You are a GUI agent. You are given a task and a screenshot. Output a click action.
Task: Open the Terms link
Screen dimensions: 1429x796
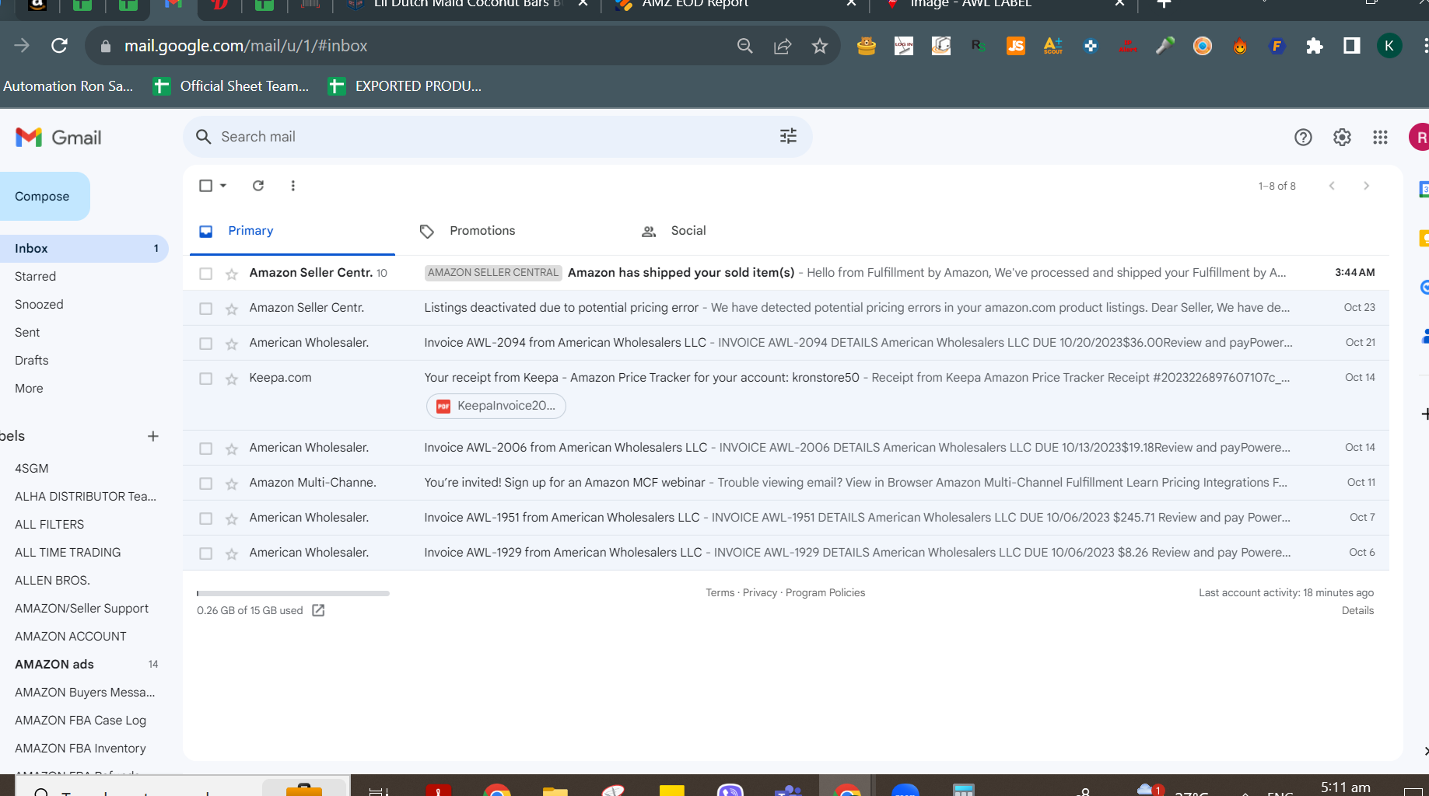point(720,592)
